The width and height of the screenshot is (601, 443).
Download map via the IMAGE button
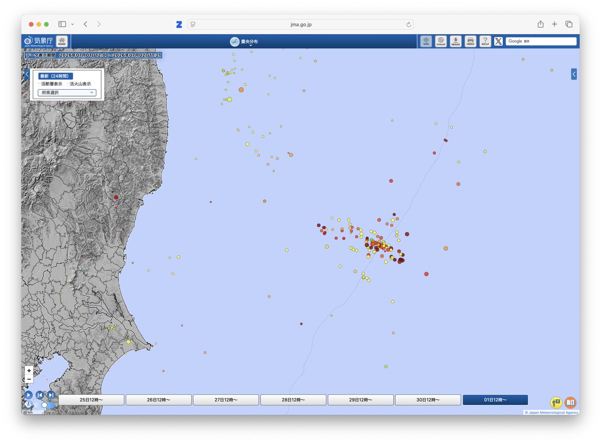click(x=455, y=41)
